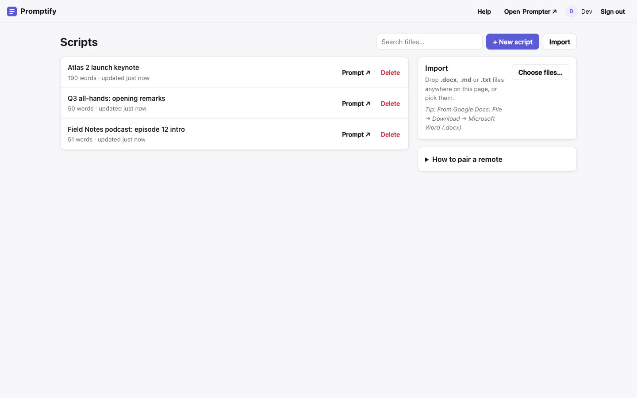Prompt the Field Notes podcast episode 12 script
This screenshot has height=398, width=637.
[356, 134]
